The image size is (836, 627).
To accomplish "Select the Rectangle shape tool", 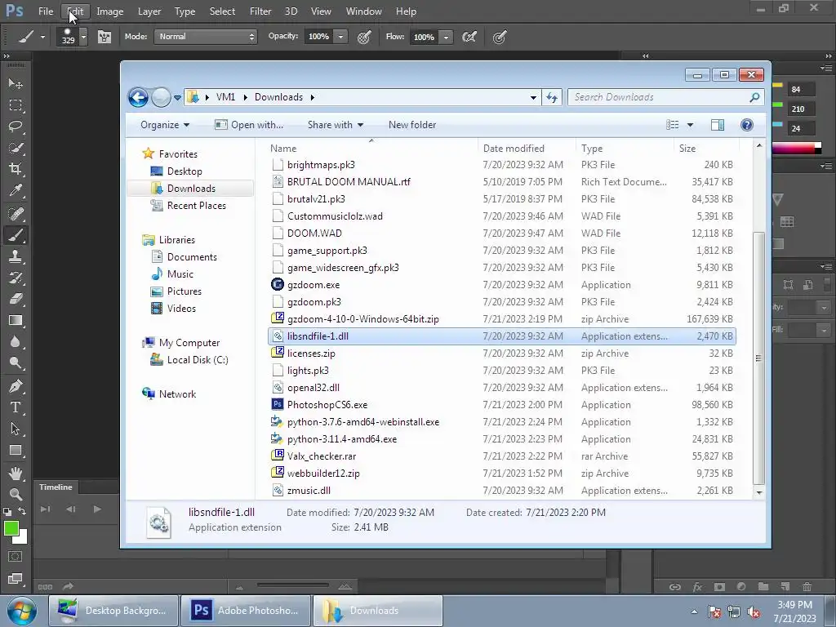I will [x=16, y=451].
